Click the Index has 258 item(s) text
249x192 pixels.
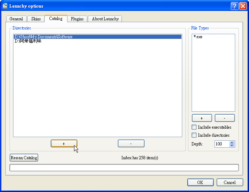pyautogui.click(x=140, y=158)
